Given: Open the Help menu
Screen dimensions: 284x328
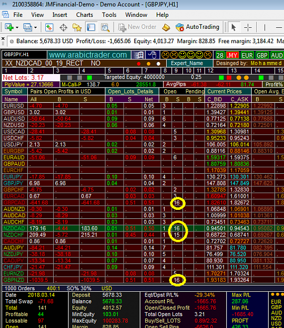Looking at the screenshot, I should pos(162,15).
